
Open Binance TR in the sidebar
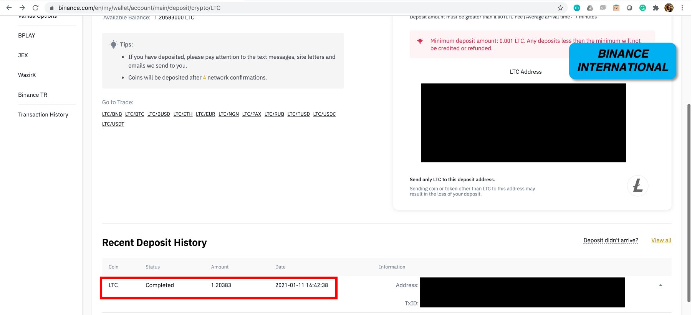tap(33, 95)
